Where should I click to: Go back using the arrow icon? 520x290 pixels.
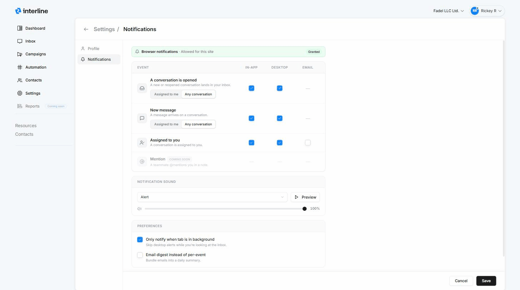(86, 29)
